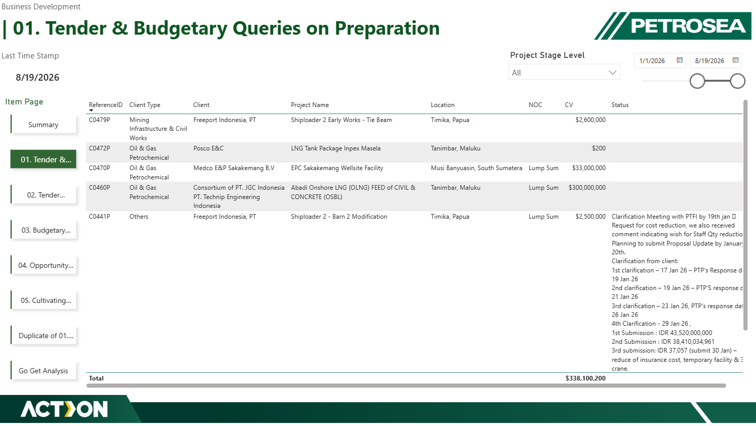Select reference ID C0472P
Screen dimensions: 756x426
click(x=99, y=148)
